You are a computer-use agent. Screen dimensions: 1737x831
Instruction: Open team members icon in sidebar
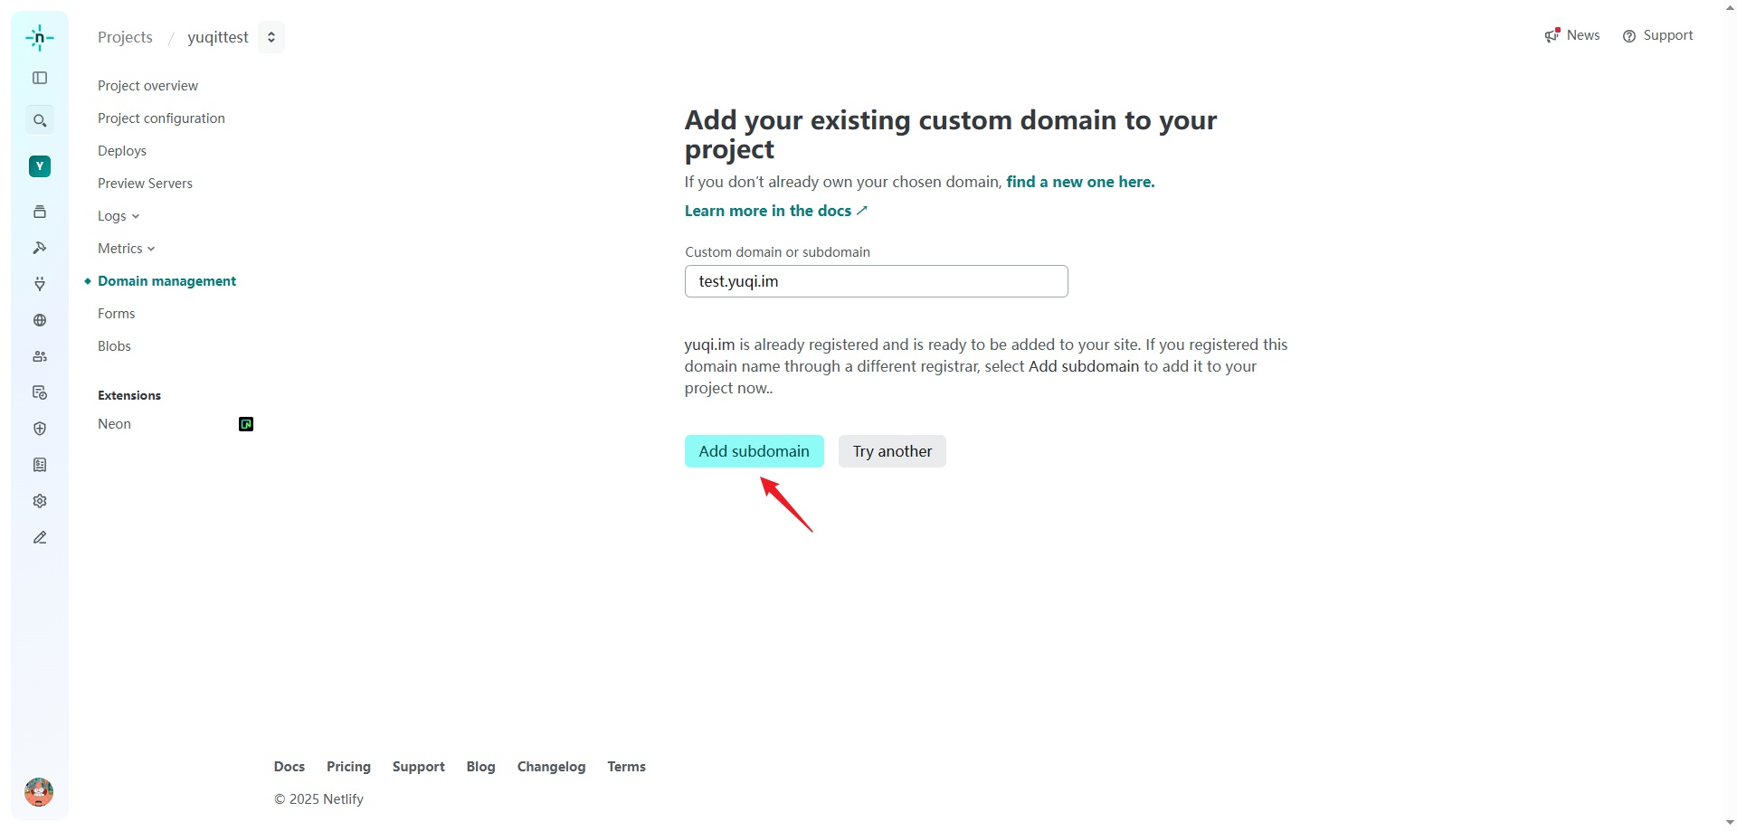tap(40, 356)
